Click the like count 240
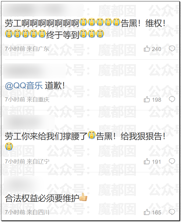Viewport: 181px width, 222px height. (x=156, y=49)
